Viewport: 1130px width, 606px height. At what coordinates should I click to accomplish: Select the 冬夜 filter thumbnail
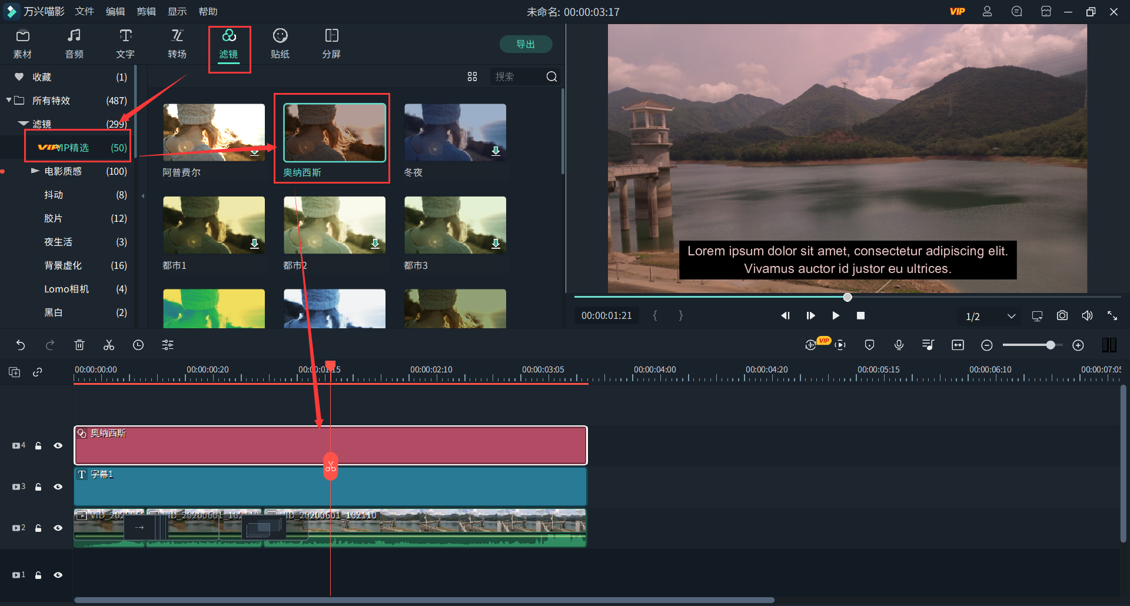pyautogui.click(x=455, y=133)
